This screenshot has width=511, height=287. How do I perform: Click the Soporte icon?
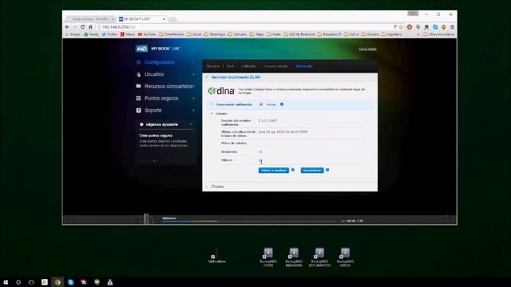[x=138, y=110]
